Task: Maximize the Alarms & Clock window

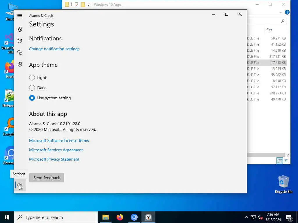Action: (226, 14)
